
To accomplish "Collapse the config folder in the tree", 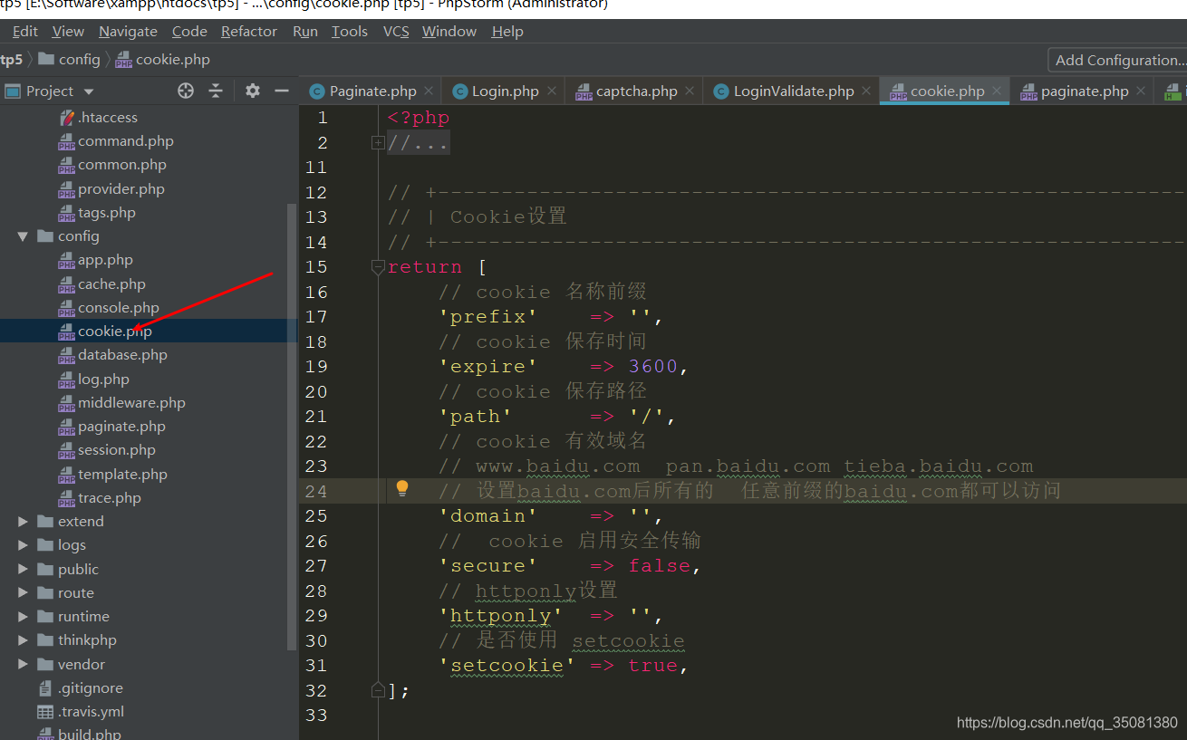I will click(x=23, y=235).
